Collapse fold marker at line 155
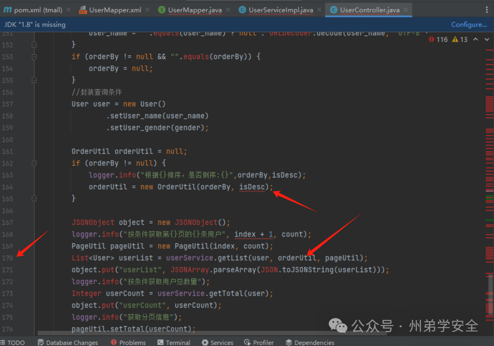The width and height of the screenshot is (494, 346). coord(34,80)
